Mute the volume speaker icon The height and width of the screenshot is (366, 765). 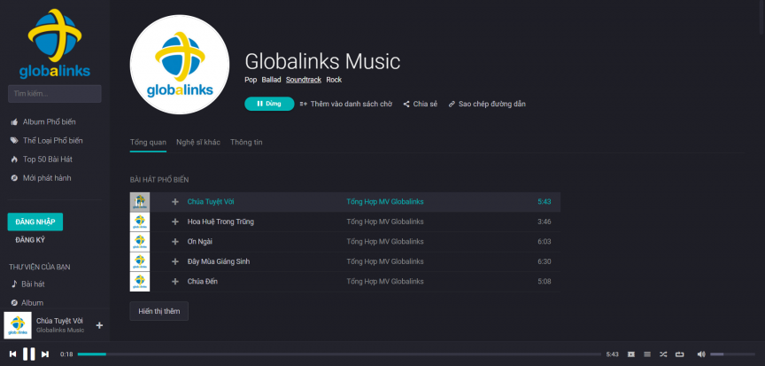click(700, 354)
